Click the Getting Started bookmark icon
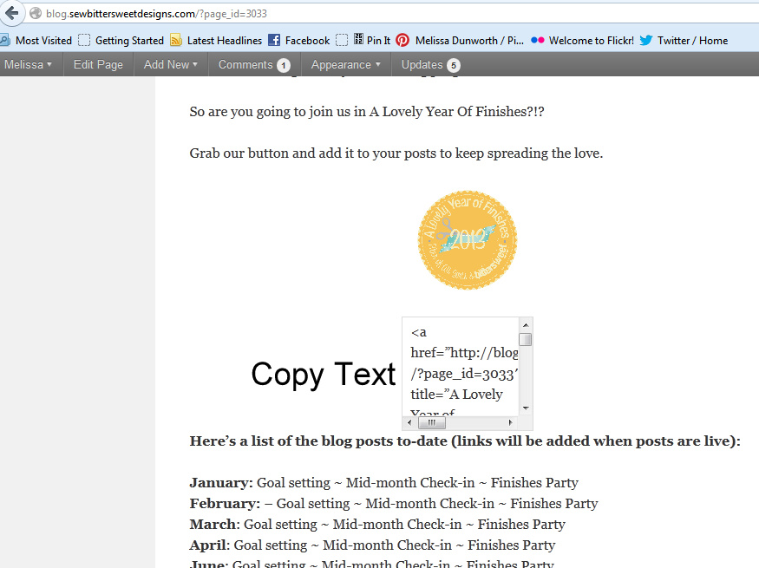The width and height of the screenshot is (759, 568). pos(84,39)
